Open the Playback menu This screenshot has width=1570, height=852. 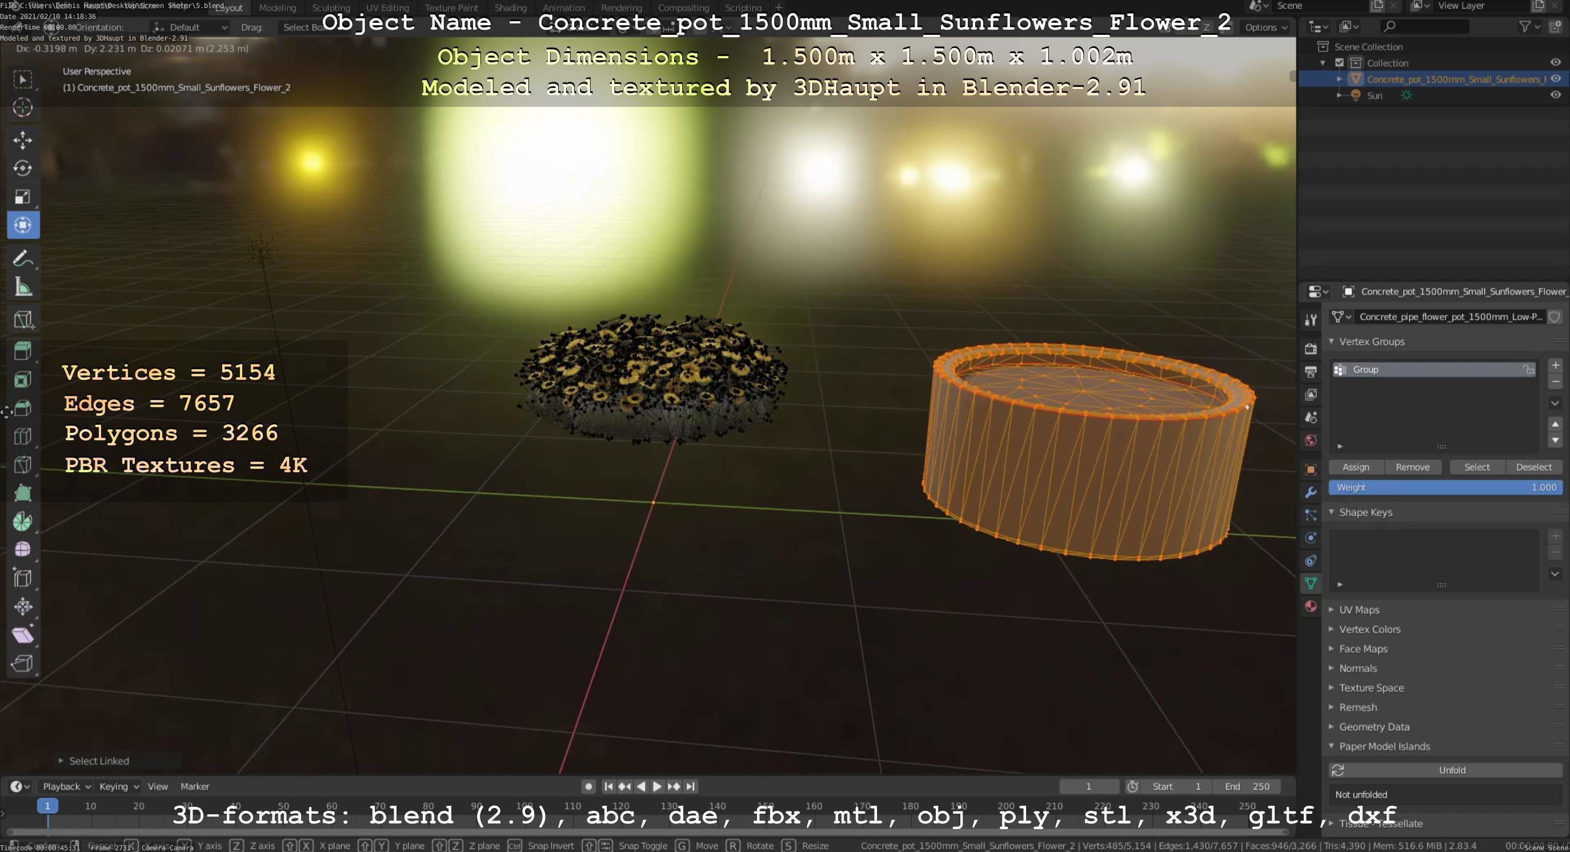pyautogui.click(x=66, y=786)
